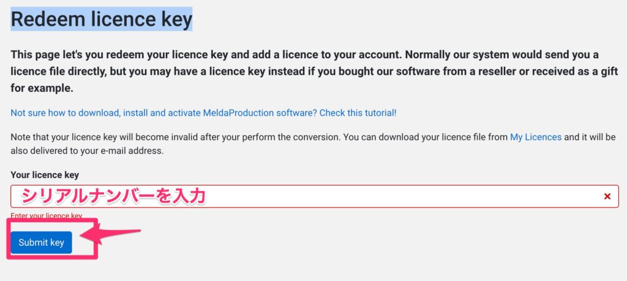This screenshot has height=281, width=627.
Task: Open the MeldaProduction install tutorial link
Action: [x=203, y=113]
